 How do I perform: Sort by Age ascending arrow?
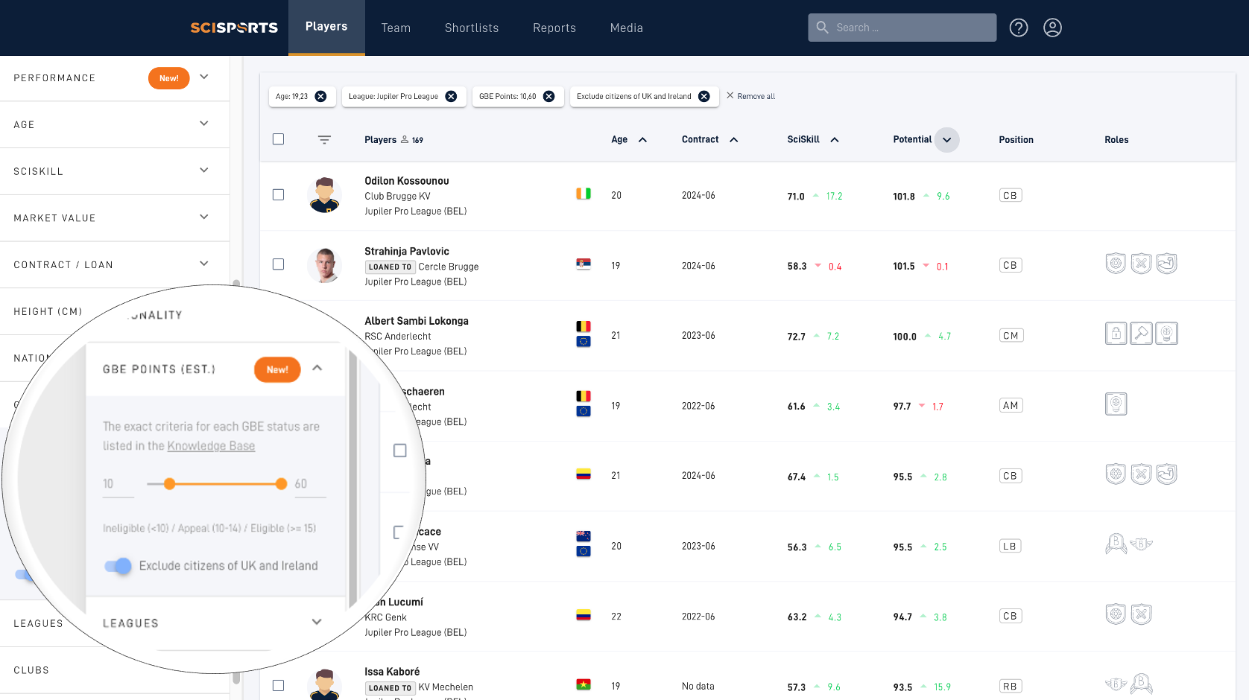pos(642,139)
